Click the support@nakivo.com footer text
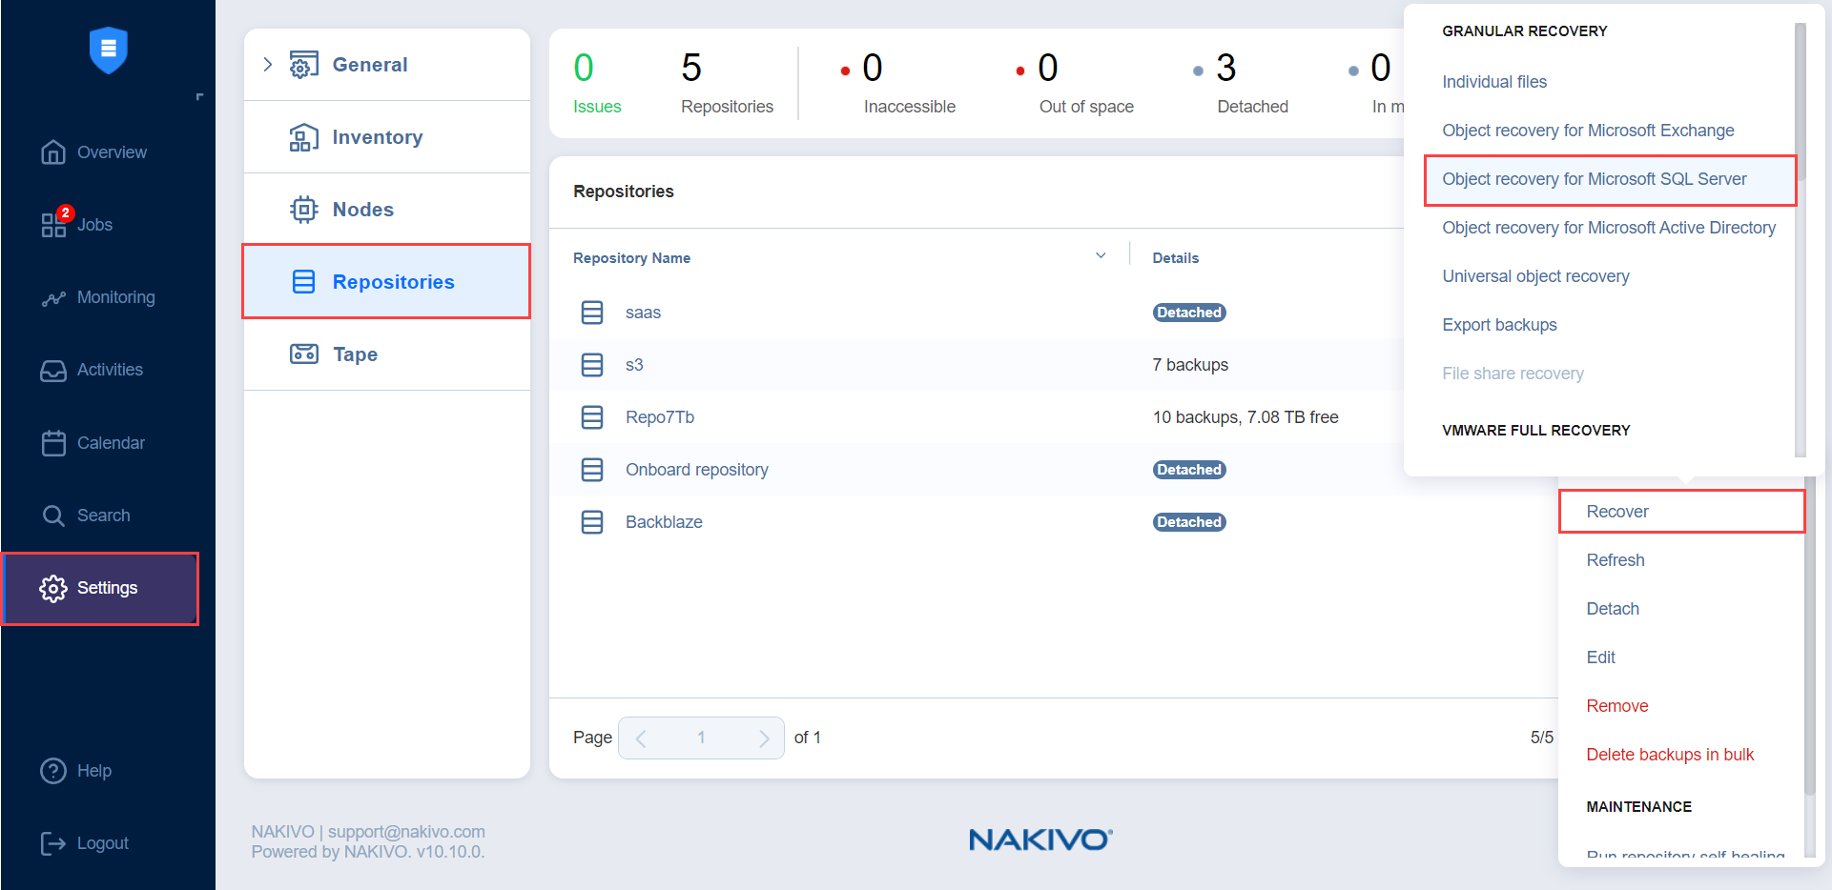The height and width of the screenshot is (890, 1832). click(x=406, y=832)
